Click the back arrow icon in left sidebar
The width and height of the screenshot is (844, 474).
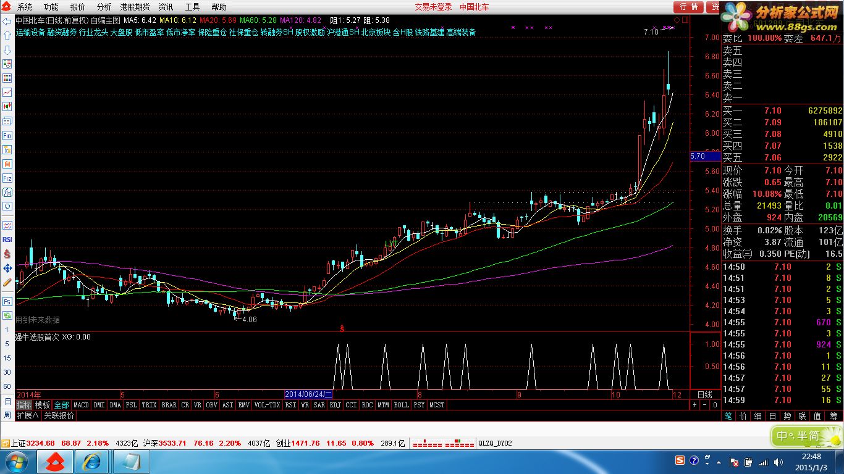7,21
